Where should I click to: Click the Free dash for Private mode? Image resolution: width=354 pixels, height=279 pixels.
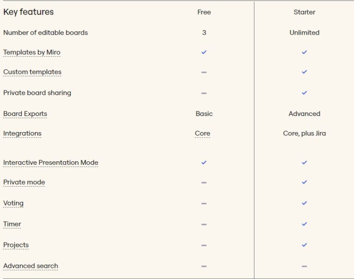click(x=204, y=182)
